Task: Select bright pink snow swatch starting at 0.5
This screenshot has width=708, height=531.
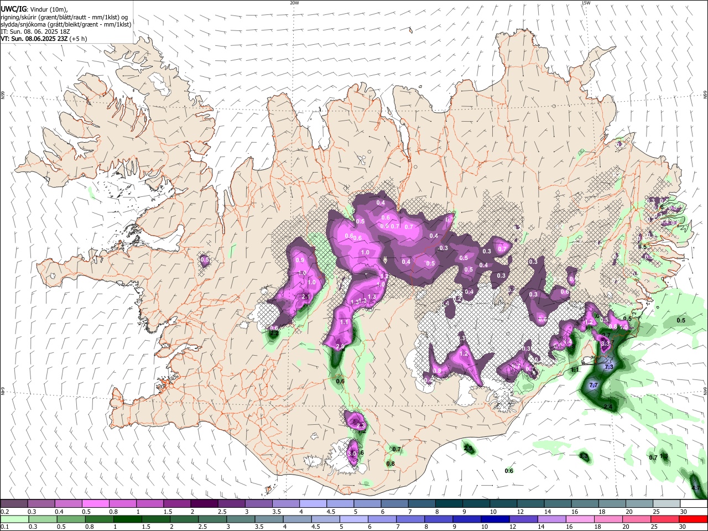Action: tap(95, 504)
